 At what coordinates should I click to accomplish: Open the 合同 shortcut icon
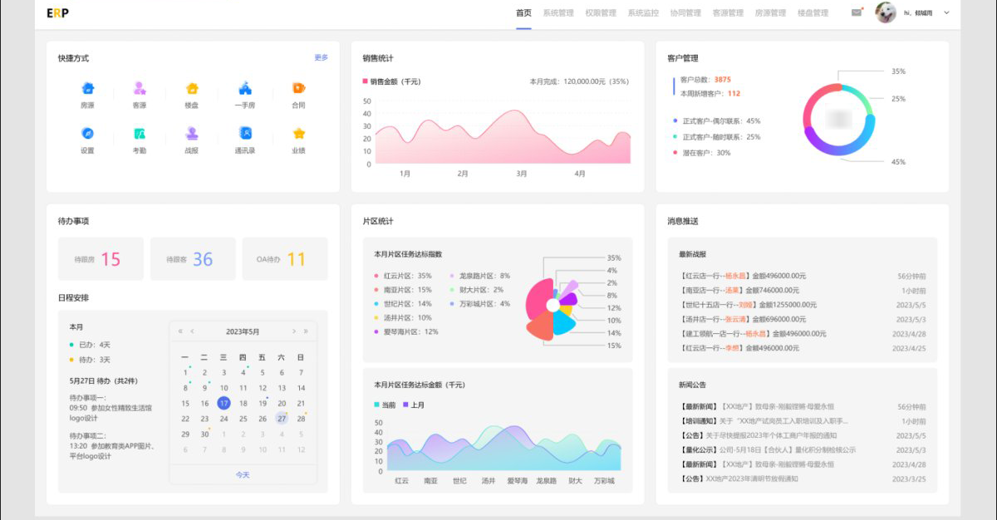pos(298,88)
